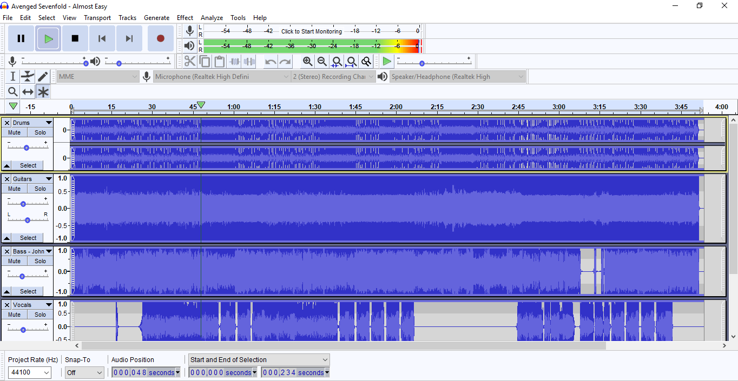Screen dimensions: 738x381
Task: Solo the Vocals track
Action: pos(39,314)
